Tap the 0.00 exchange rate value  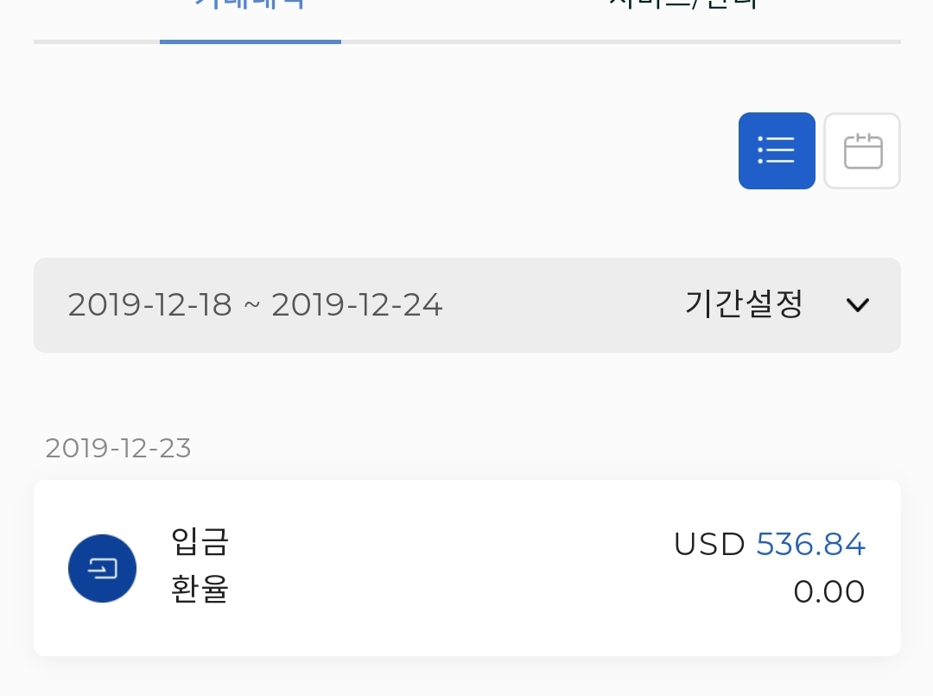(828, 591)
